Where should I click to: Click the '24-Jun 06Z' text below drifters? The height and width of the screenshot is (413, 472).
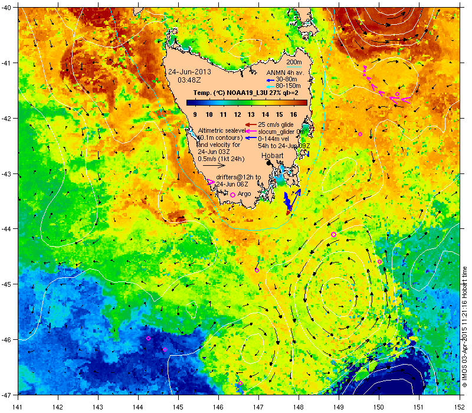coord(232,184)
